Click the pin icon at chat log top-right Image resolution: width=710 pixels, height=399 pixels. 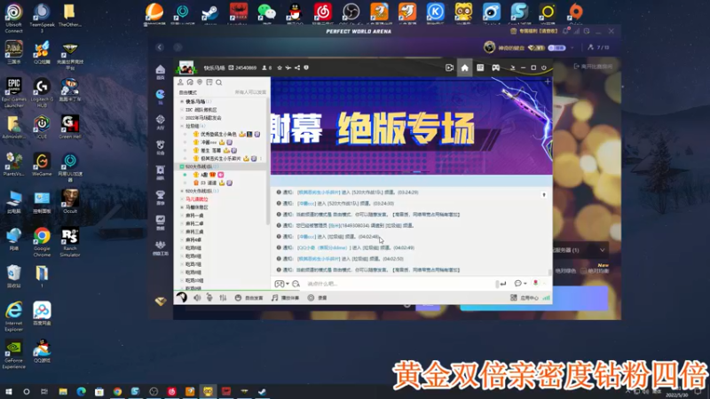[544, 195]
